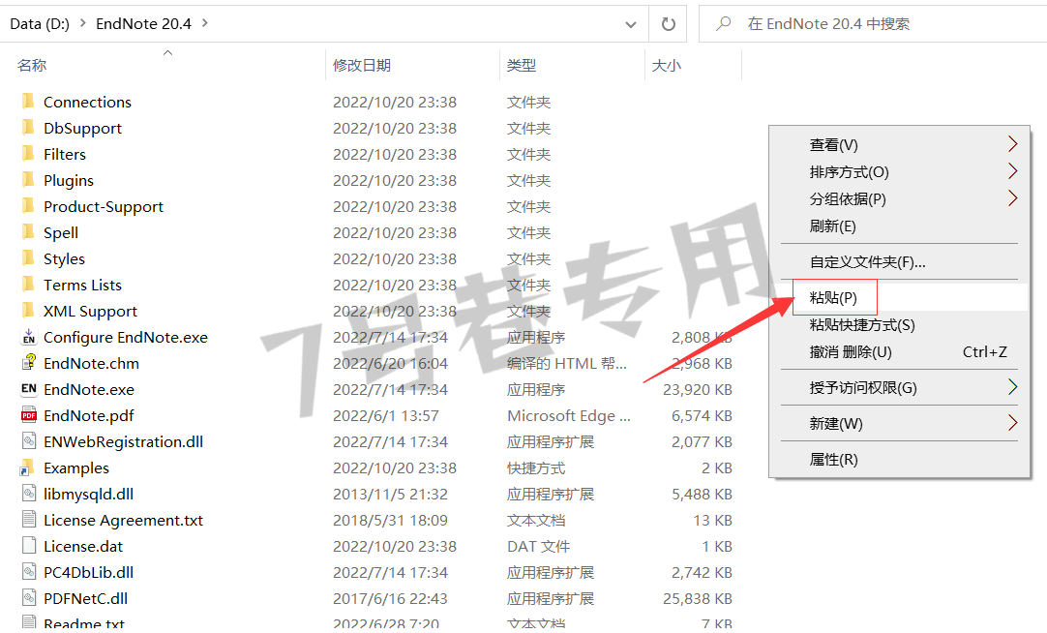Click the EndNote.chm help file icon
The width and height of the screenshot is (1047, 633).
(x=29, y=363)
